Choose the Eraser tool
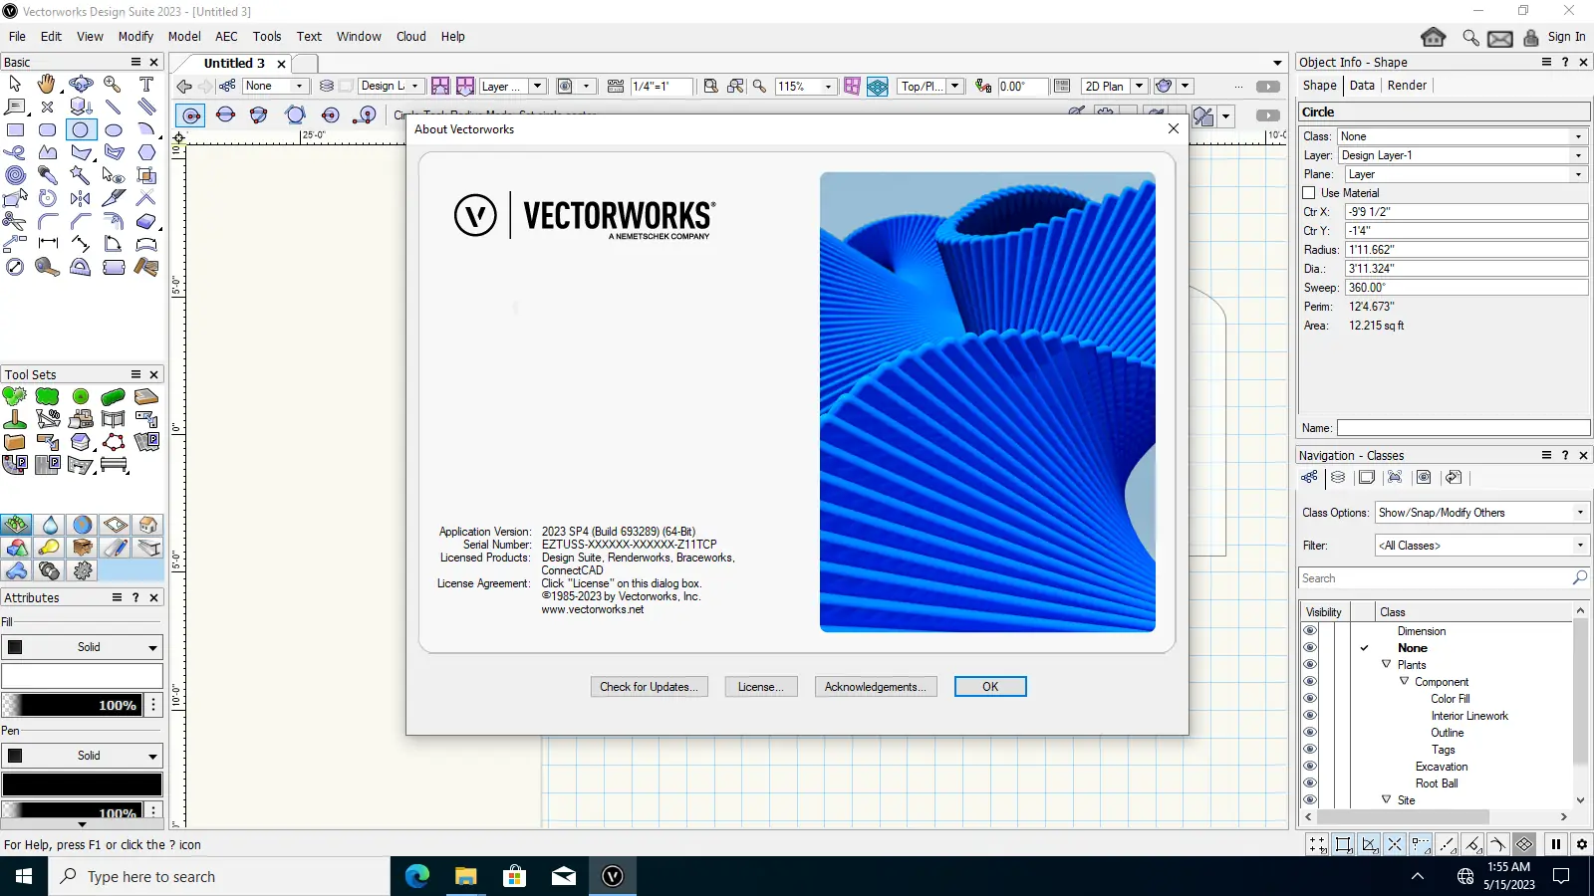Image resolution: width=1594 pixels, height=896 pixels. click(x=146, y=221)
